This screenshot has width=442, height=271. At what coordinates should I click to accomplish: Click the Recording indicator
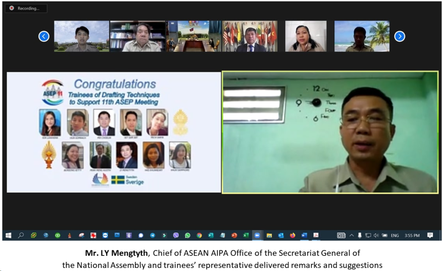point(26,9)
